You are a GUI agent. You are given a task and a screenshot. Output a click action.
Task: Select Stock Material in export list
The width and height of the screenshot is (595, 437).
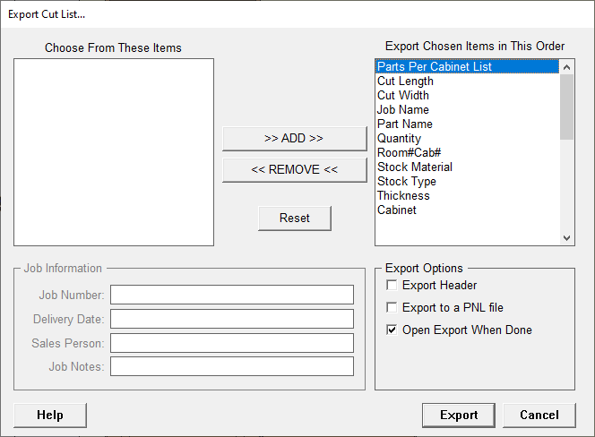[415, 167]
